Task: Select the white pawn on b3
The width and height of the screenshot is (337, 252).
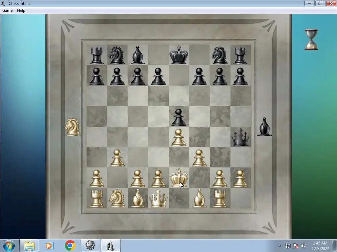Action: point(117,158)
